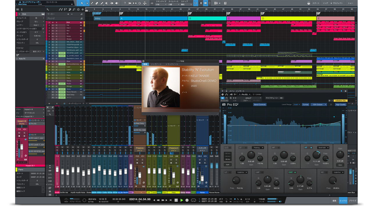Click the HF Gain knob in Pro EQ
This screenshot has width=372, height=209.
(316, 155)
